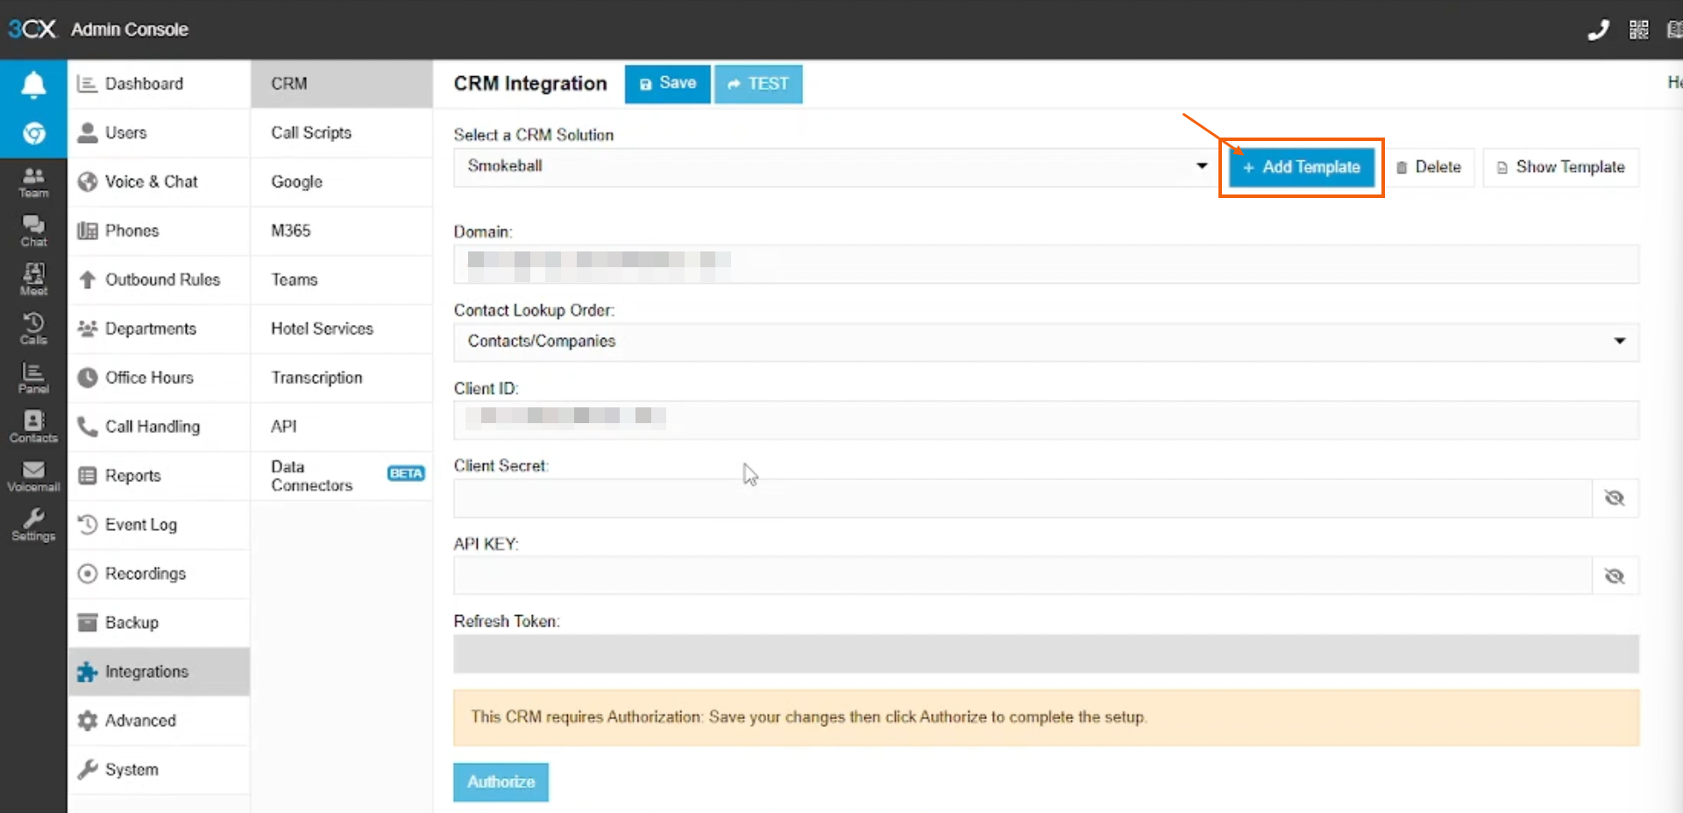The image size is (1683, 813).
Task: Click the Refresh Token field
Action: [x=1046, y=654]
